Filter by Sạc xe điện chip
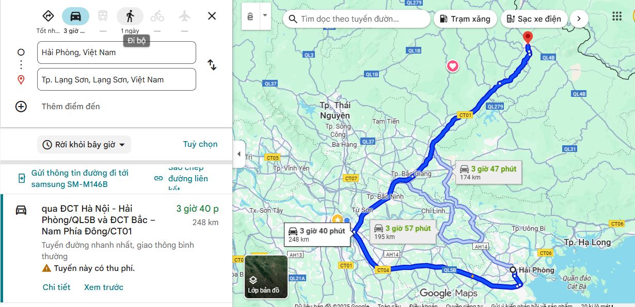This screenshot has width=635, height=307. [x=534, y=19]
